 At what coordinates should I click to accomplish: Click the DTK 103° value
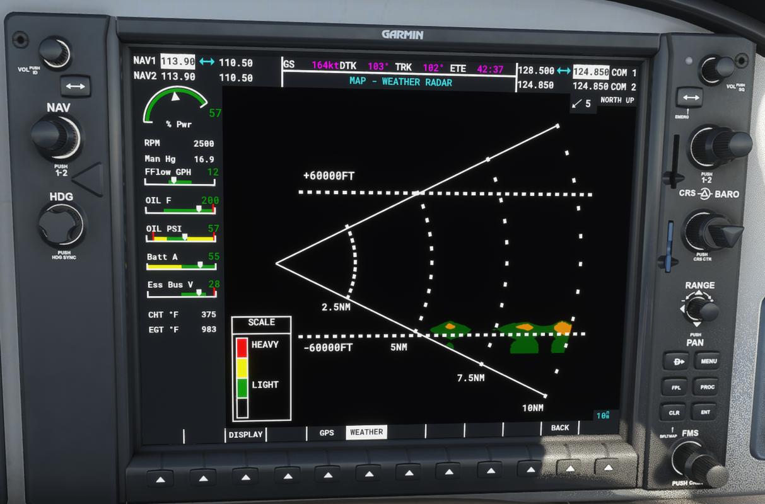coord(378,66)
